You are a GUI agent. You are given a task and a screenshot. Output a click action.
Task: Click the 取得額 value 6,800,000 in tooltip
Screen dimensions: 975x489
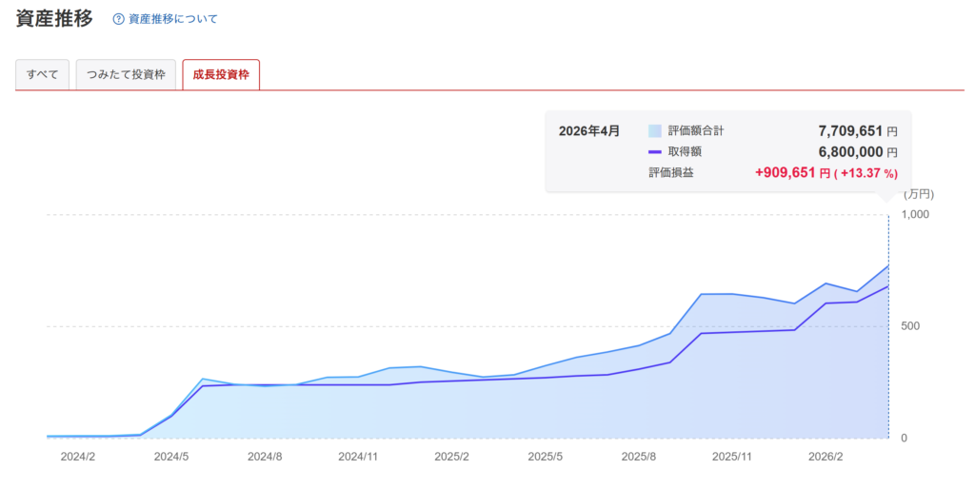pyautogui.click(x=850, y=151)
